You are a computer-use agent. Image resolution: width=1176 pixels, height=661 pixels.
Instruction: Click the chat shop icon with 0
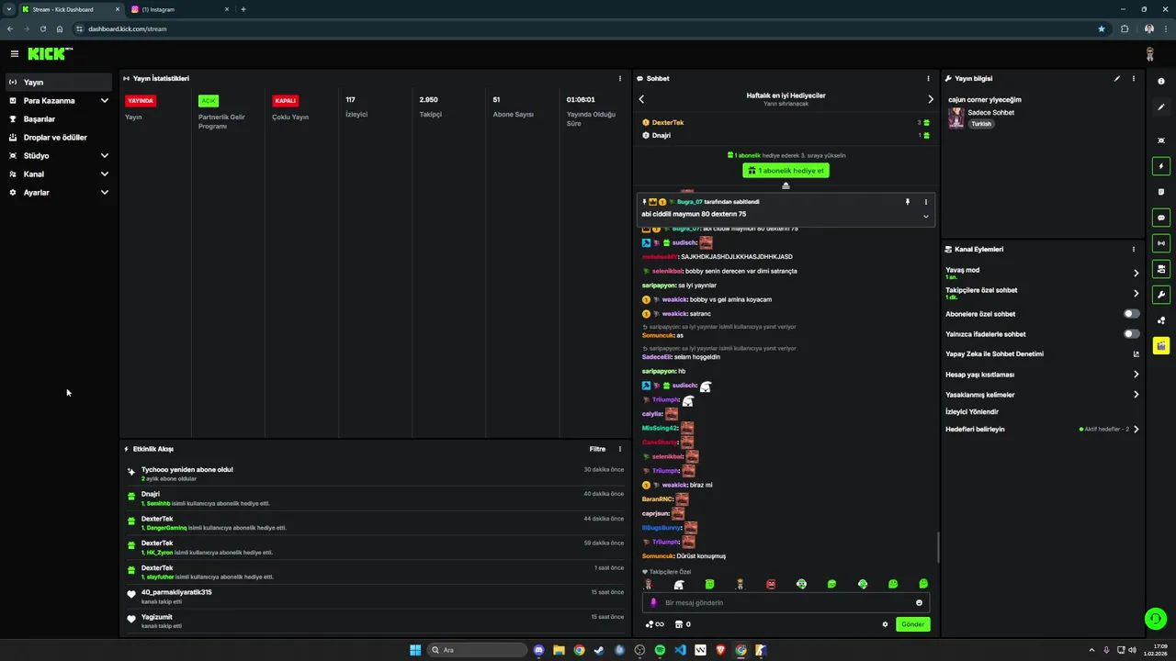[683, 624]
